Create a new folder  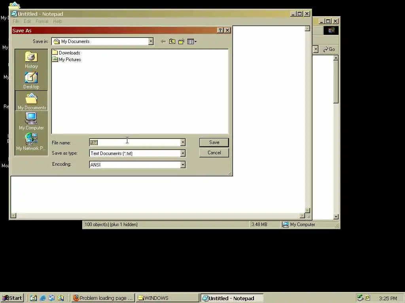(x=181, y=41)
